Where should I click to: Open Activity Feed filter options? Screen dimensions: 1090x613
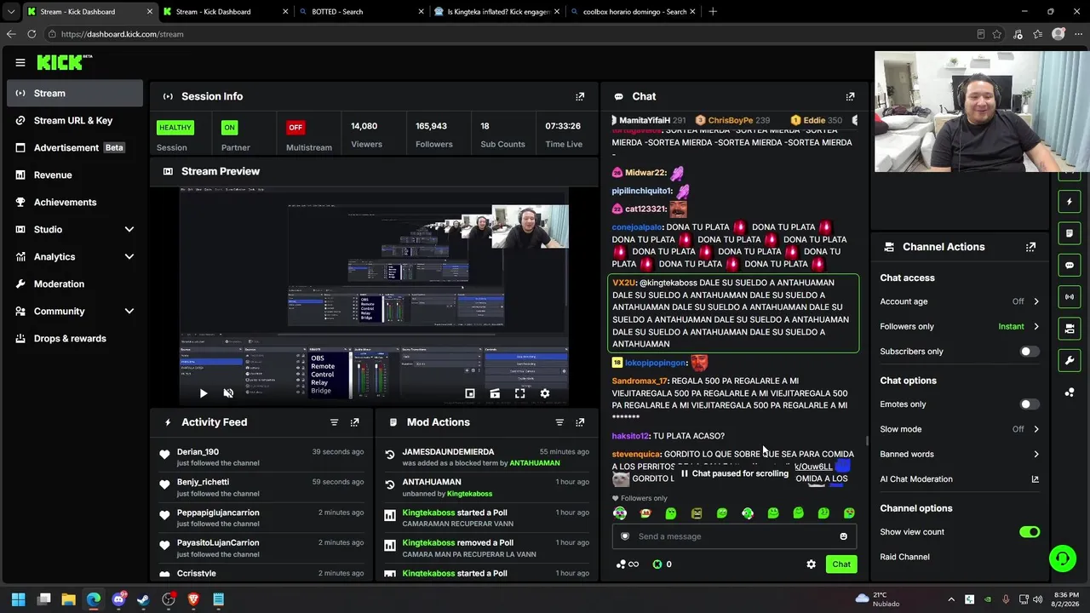click(x=334, y=422)
